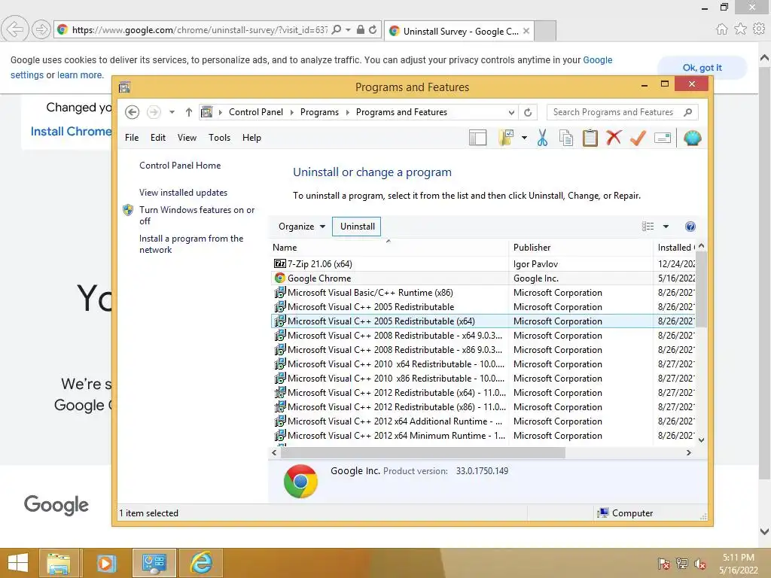Click the Internet Explorer settings gear
Viewport: 771px width, 578px height.
click(759, 29)
